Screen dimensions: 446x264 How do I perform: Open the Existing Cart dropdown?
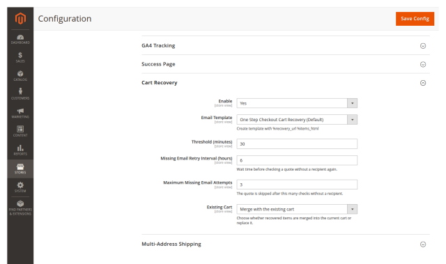click(x=297, y=209)
